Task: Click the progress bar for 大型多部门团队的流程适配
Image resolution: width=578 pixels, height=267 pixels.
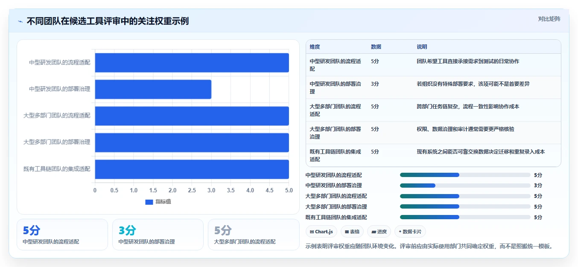Action: (x=465, y=196)
